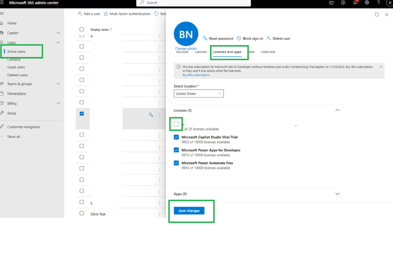Viewport: 393px width, 253px height.
Task: Go to Home in the sidebar
Action: pyautogui.click(x=12, y=23)
